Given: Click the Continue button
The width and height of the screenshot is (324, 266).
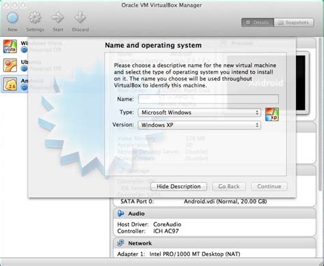Looking at the screenshot, I should (269, 186).
